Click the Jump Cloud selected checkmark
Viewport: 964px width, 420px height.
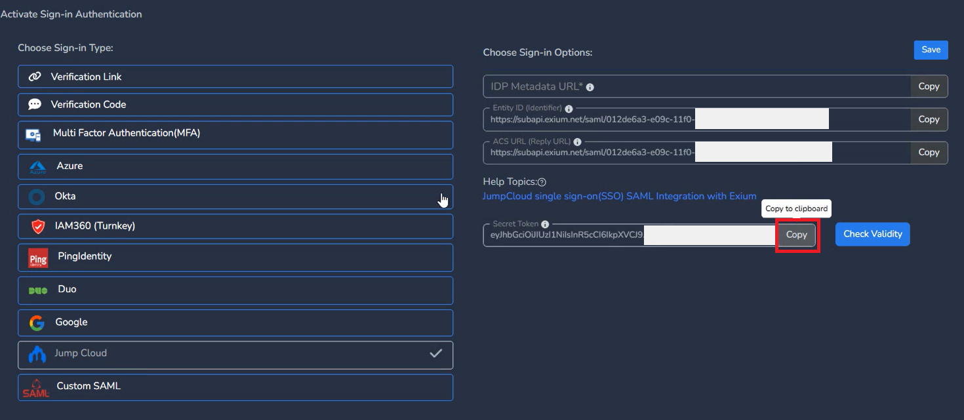click(436, 354)
